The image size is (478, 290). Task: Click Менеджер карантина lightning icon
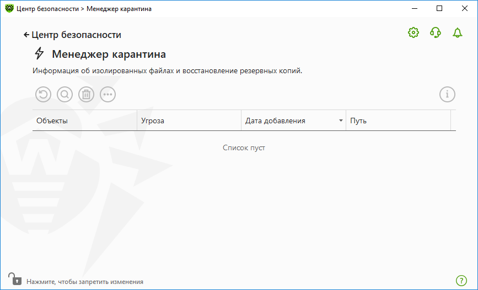pos(39,53)
